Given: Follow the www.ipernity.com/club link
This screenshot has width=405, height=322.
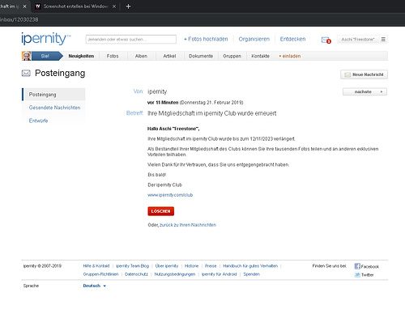Looking at the screenshot, I should (x=170, y=195).
